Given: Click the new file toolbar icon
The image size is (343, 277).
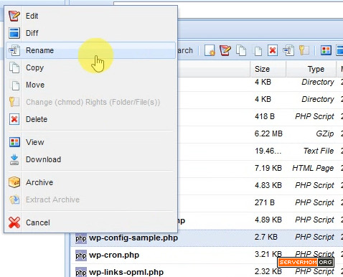Looking at the screenshot, I should 210,50.
